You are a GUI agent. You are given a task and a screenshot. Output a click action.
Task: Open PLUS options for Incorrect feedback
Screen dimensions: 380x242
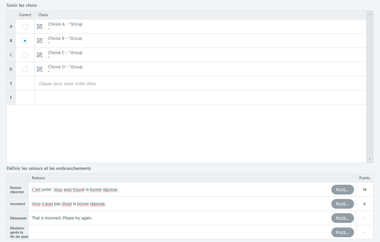342,204
